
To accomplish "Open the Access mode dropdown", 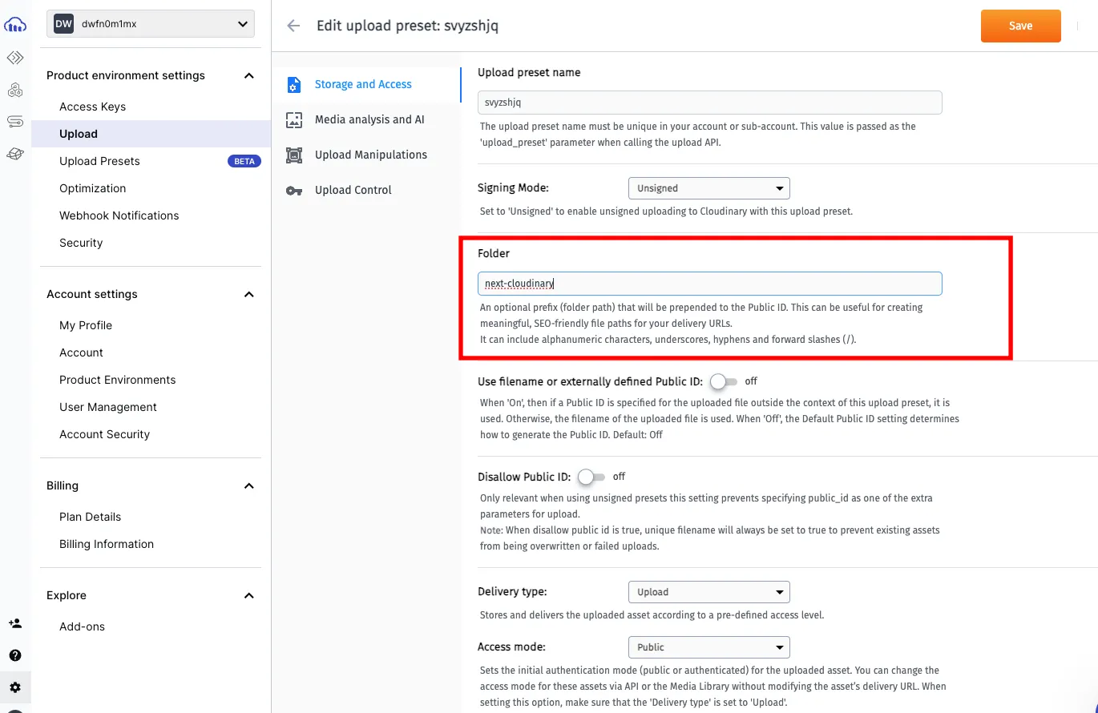I will click(x=709, y=647).
